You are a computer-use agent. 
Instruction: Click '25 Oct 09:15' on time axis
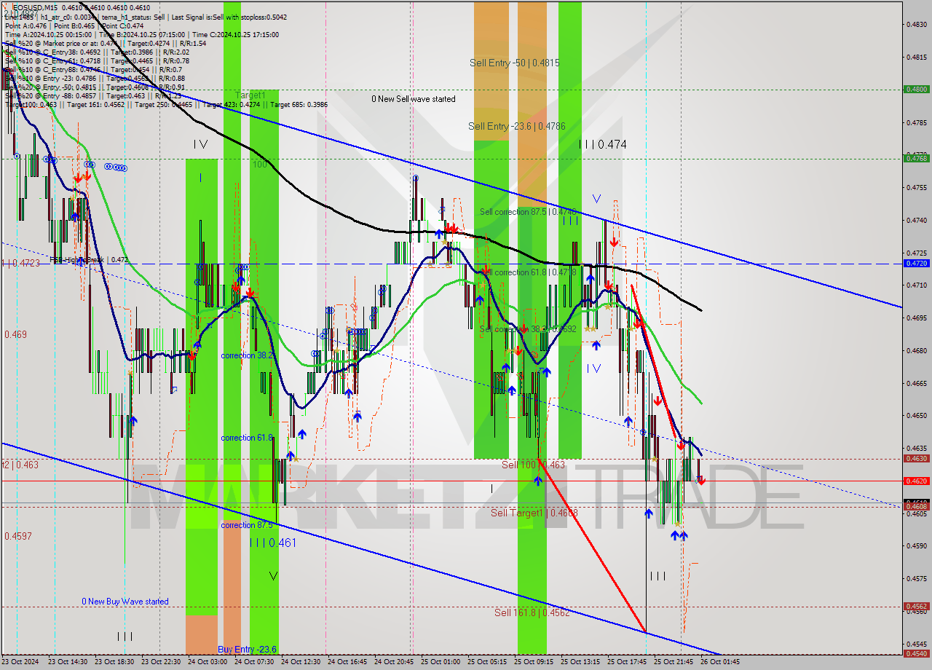[x=534, y=662]
